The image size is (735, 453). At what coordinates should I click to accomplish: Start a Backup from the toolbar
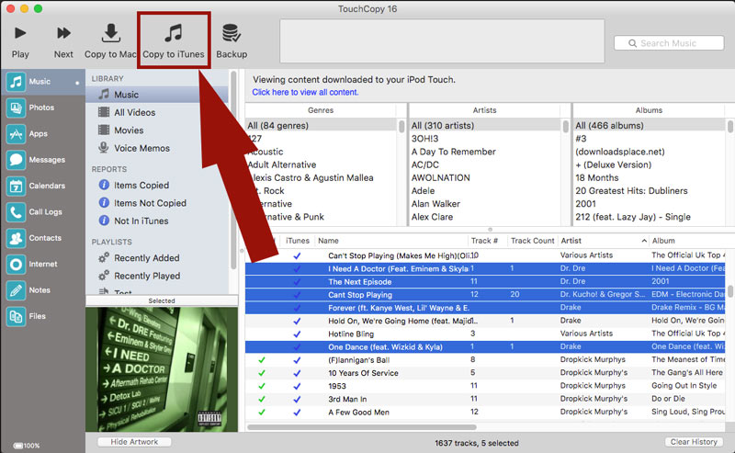(232, 33)
